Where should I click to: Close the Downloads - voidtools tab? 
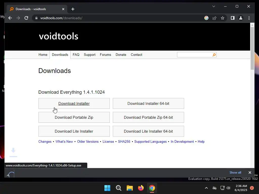point(63,9)
